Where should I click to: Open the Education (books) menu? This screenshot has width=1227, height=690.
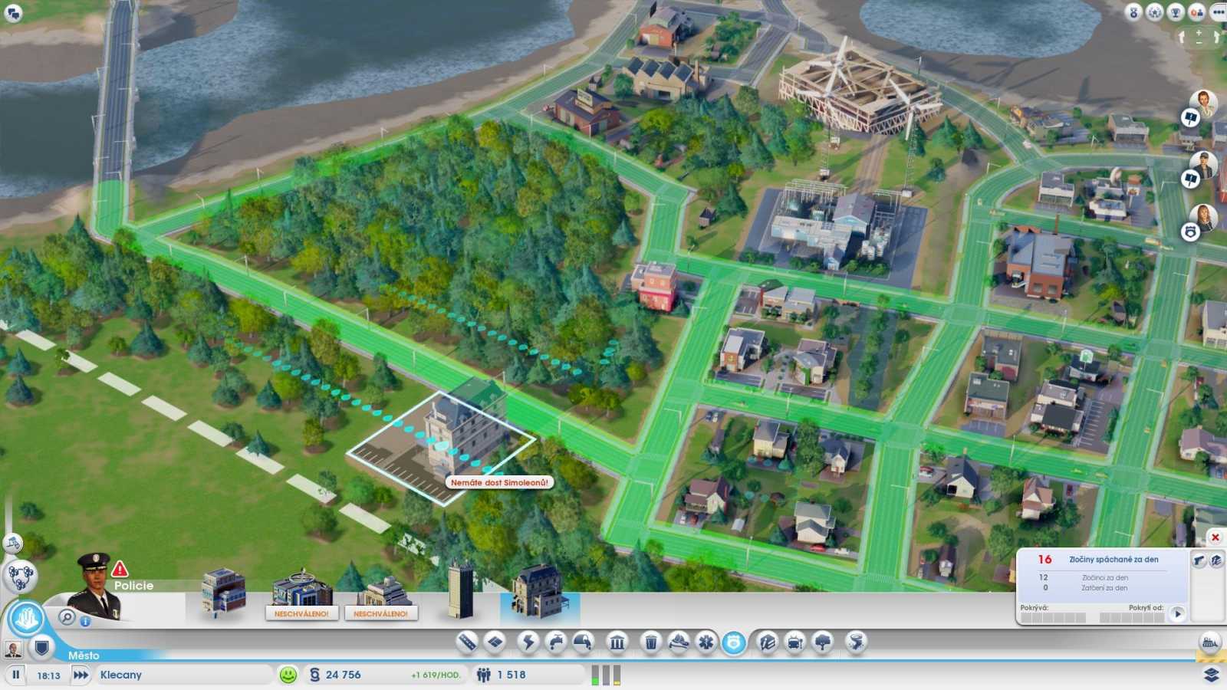coord(767,642)
